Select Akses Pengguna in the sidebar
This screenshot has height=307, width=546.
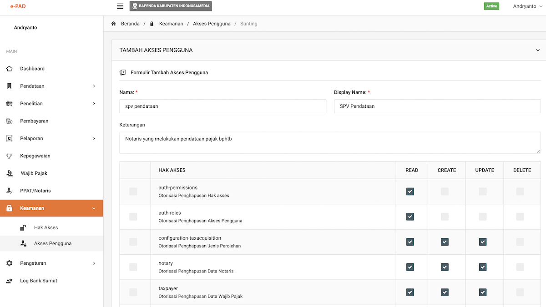(x=52, y=243)
